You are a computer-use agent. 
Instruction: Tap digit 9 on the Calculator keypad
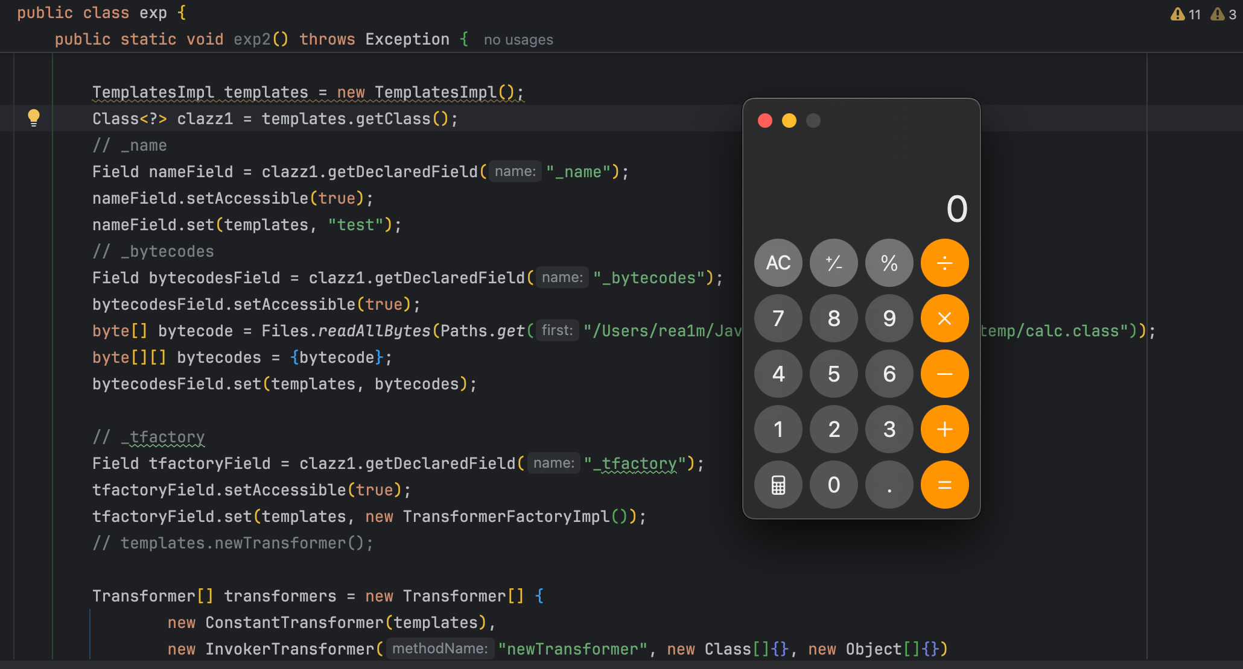pyautogui.click(x=889, y=318)
